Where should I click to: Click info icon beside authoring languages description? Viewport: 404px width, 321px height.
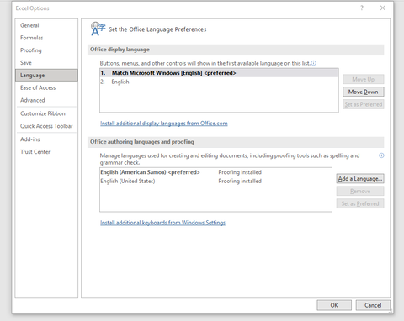point(381,155)
